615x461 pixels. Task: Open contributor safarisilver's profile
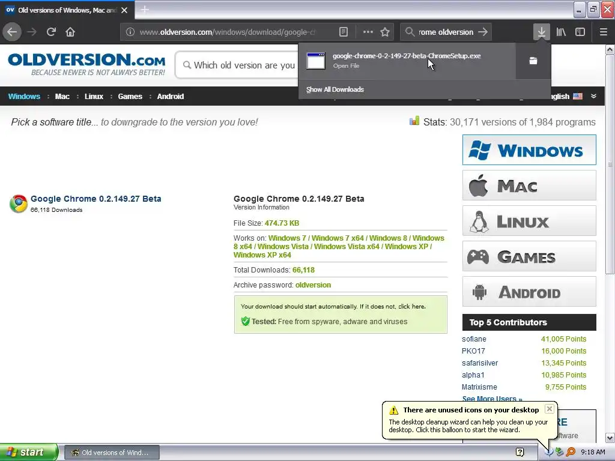coord(480,363)
